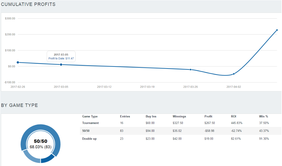Click the 50/50 buy-ins value '$94.00'

[150, 131]
